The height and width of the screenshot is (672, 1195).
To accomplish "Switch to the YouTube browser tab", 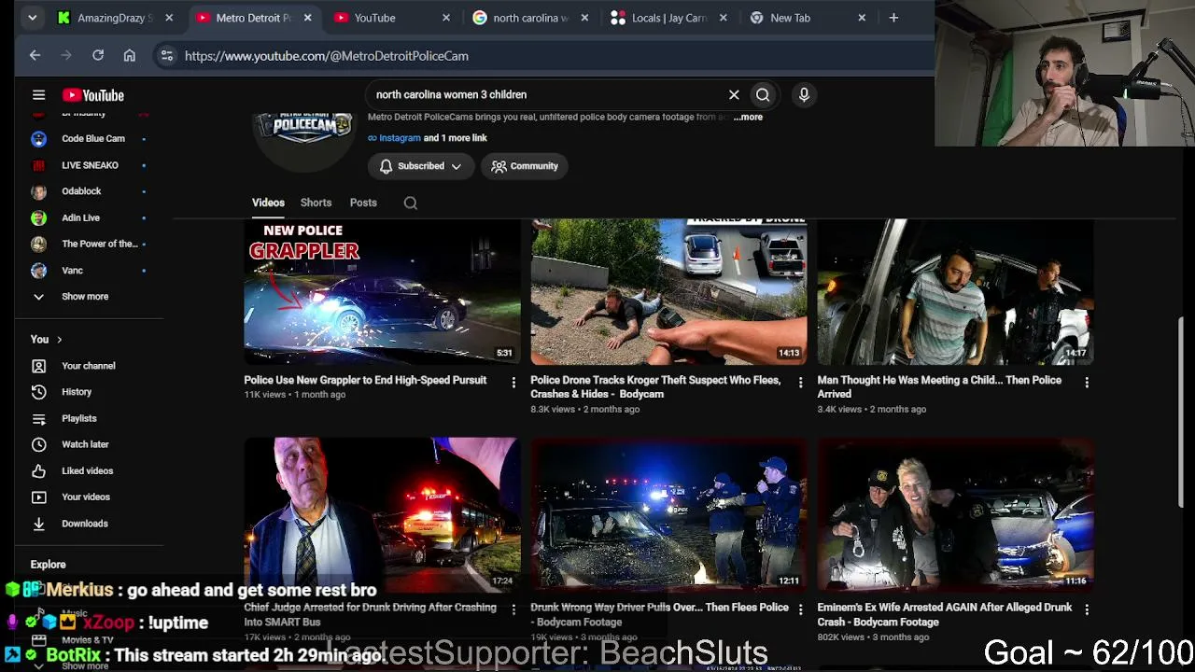I will tap(392, 18).
